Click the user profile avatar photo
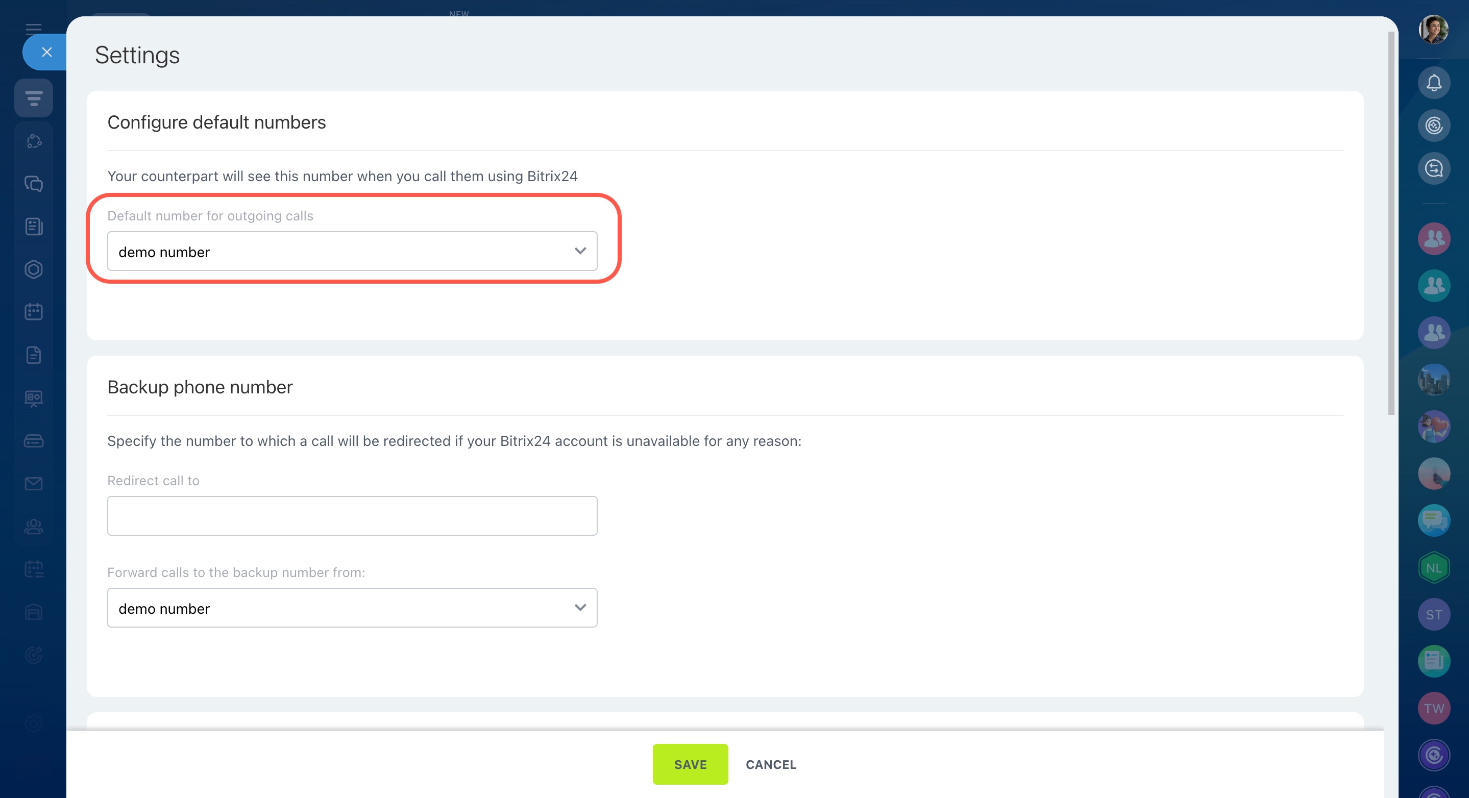The height and width of the screenshot is (798, 1469). click(1434, 30)
